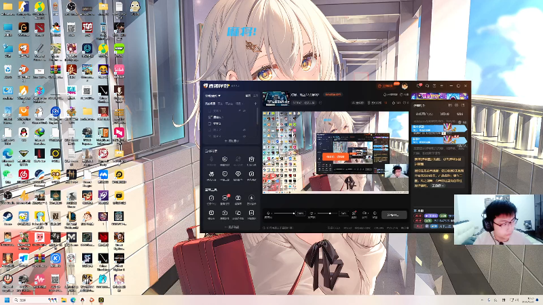Click the add source button below source list
Viewport: 543px width, 305px height.
click(x=231, y=141)
